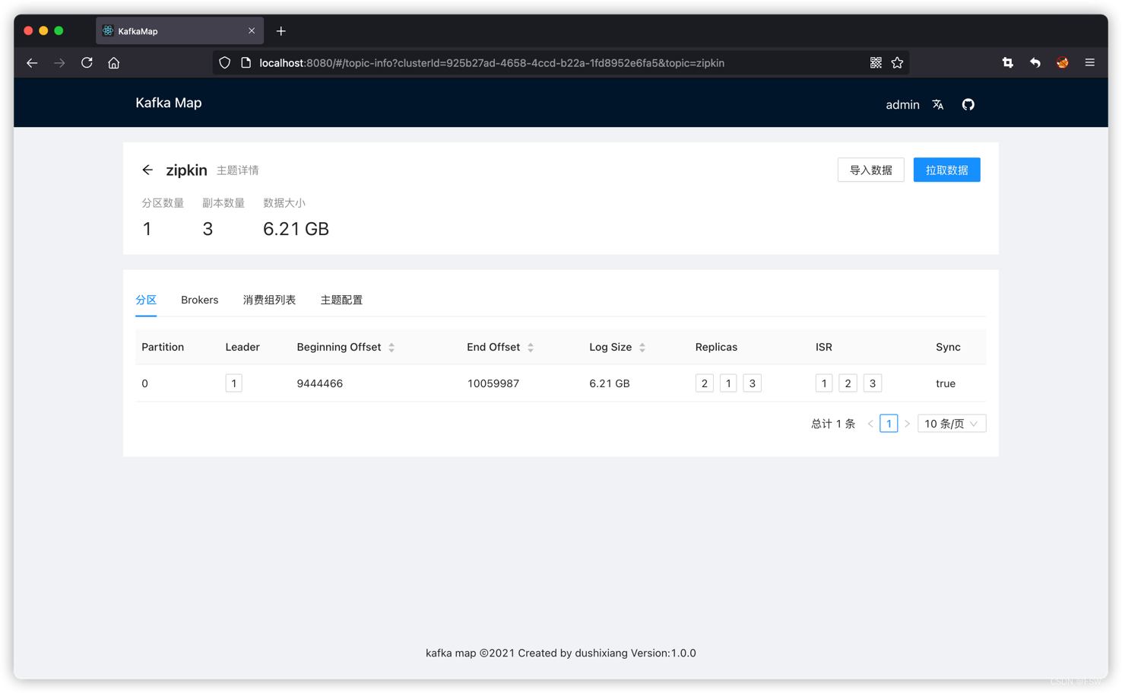Select the KafkaMap browser tab
The image size is (1122, 693).
point(179,31)
